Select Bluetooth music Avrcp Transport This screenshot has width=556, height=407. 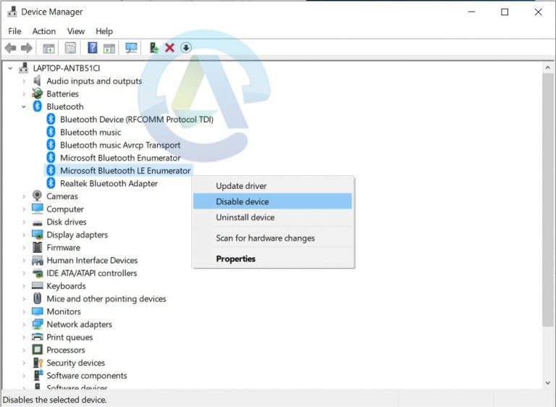(x=120, y=145)
